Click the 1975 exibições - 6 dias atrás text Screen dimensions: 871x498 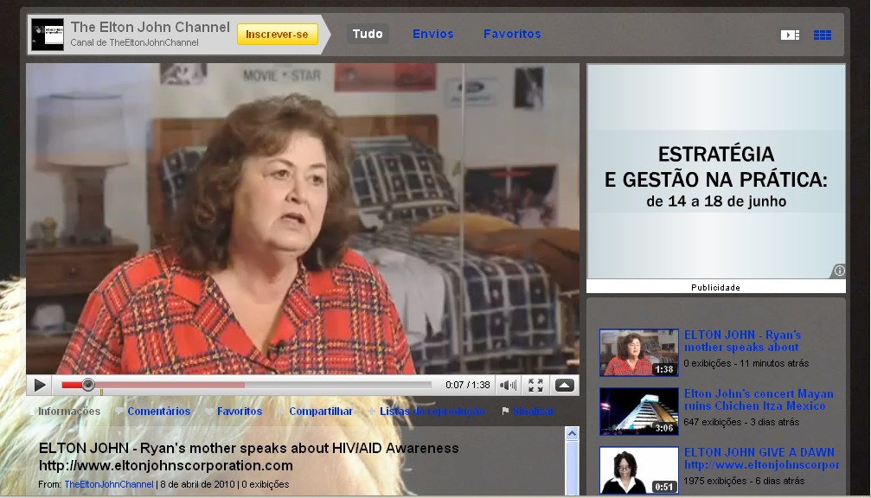tap(744, 481)
